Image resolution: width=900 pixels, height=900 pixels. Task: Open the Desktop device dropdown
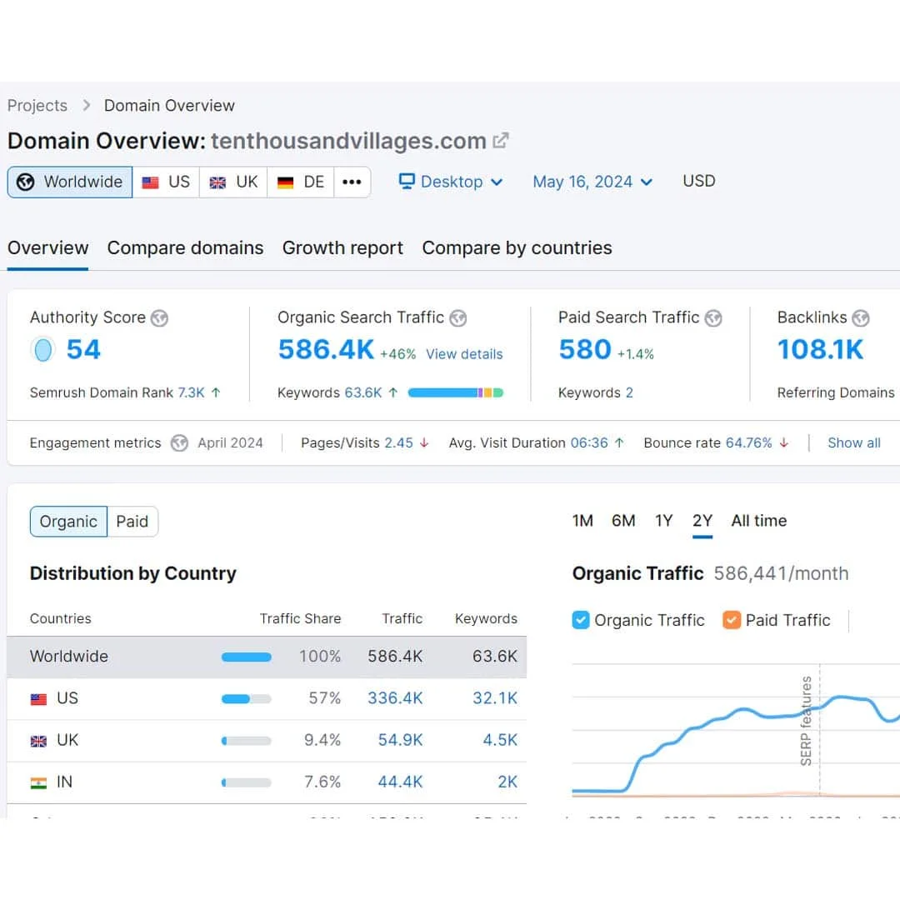click(x=451, y=182)
